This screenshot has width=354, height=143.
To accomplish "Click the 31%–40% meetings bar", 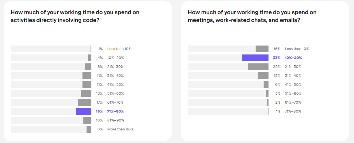I will click(263, 76).
